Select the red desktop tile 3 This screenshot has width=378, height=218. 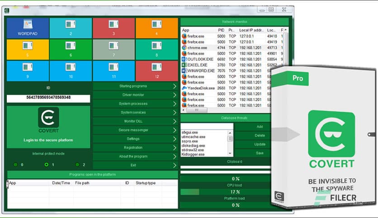[x=113, y=28]
